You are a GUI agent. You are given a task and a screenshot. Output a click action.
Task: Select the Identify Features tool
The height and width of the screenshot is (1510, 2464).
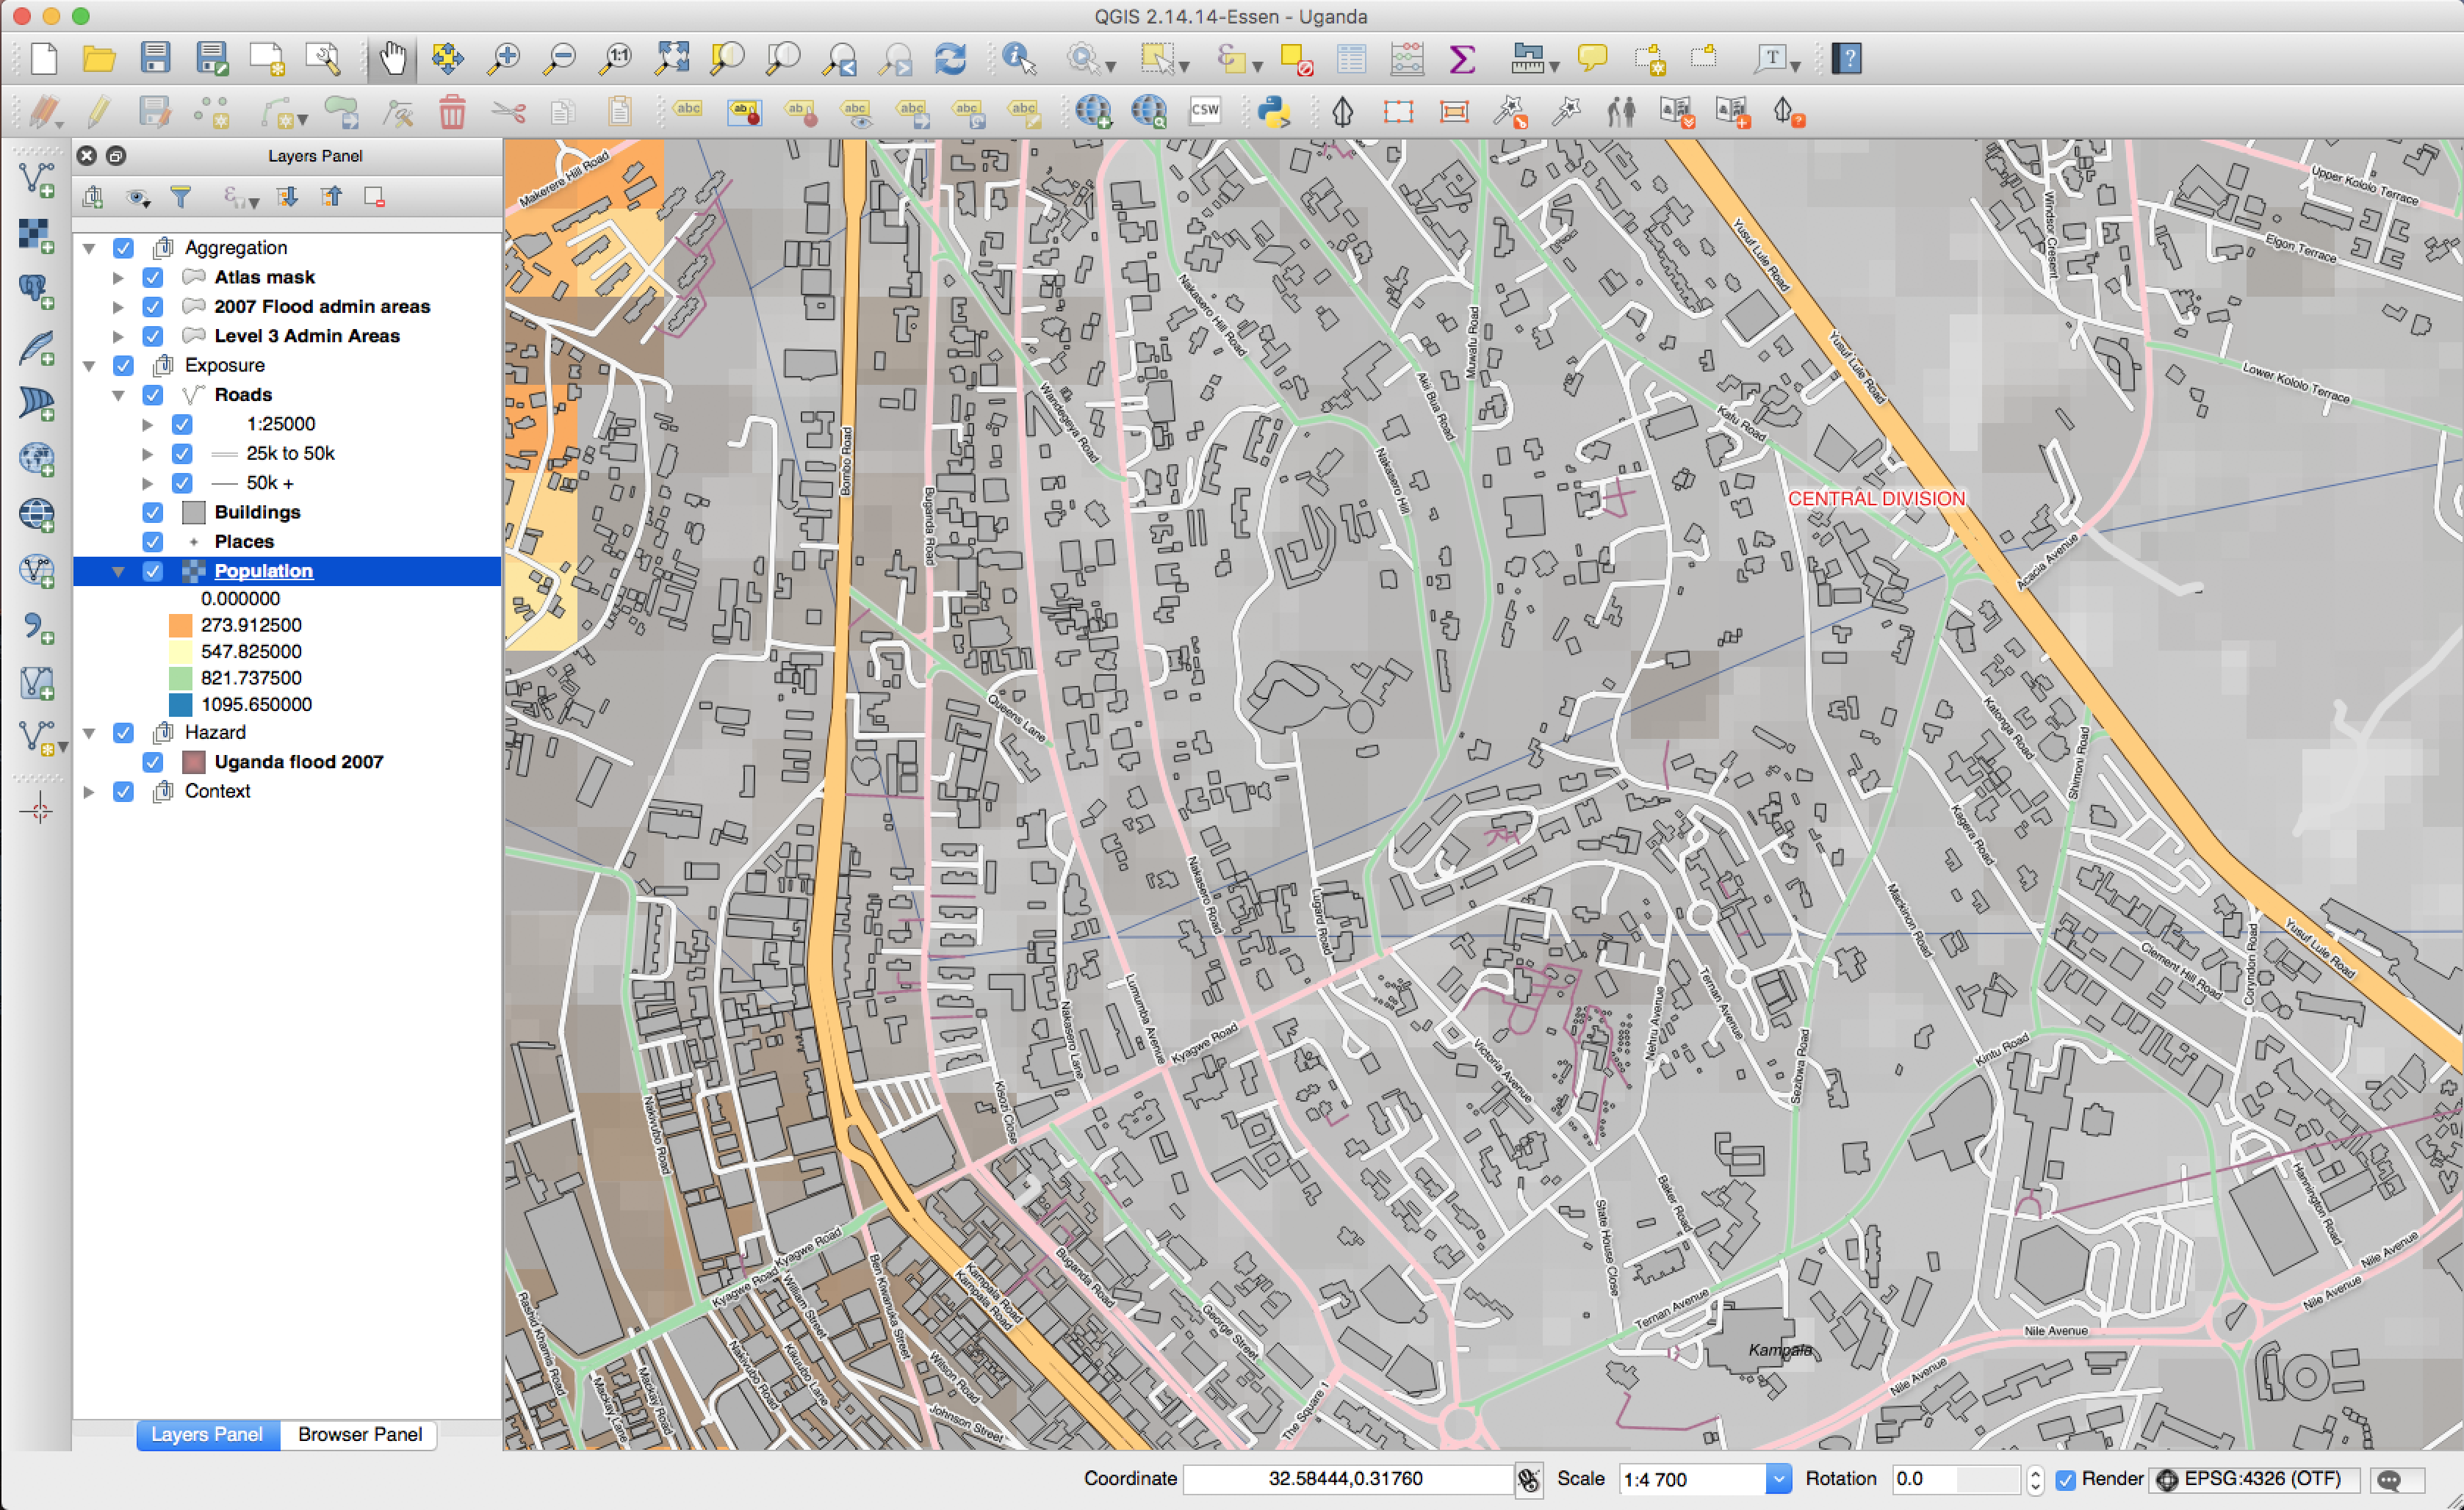coord(1018,59)
